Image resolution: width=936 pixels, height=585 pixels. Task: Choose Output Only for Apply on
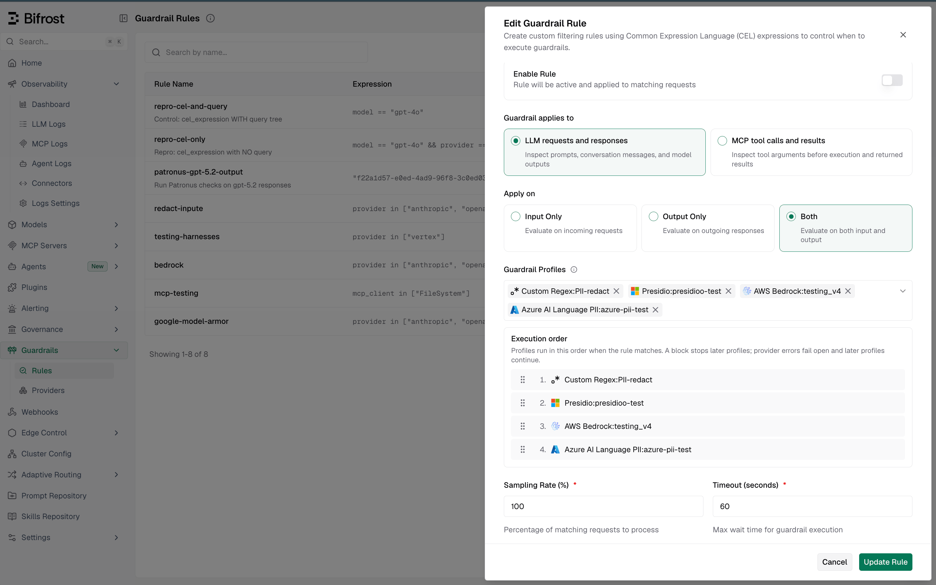[x=708, y=228]
